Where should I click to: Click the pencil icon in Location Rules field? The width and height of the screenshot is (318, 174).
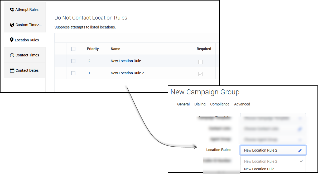(x=300, y=151)
